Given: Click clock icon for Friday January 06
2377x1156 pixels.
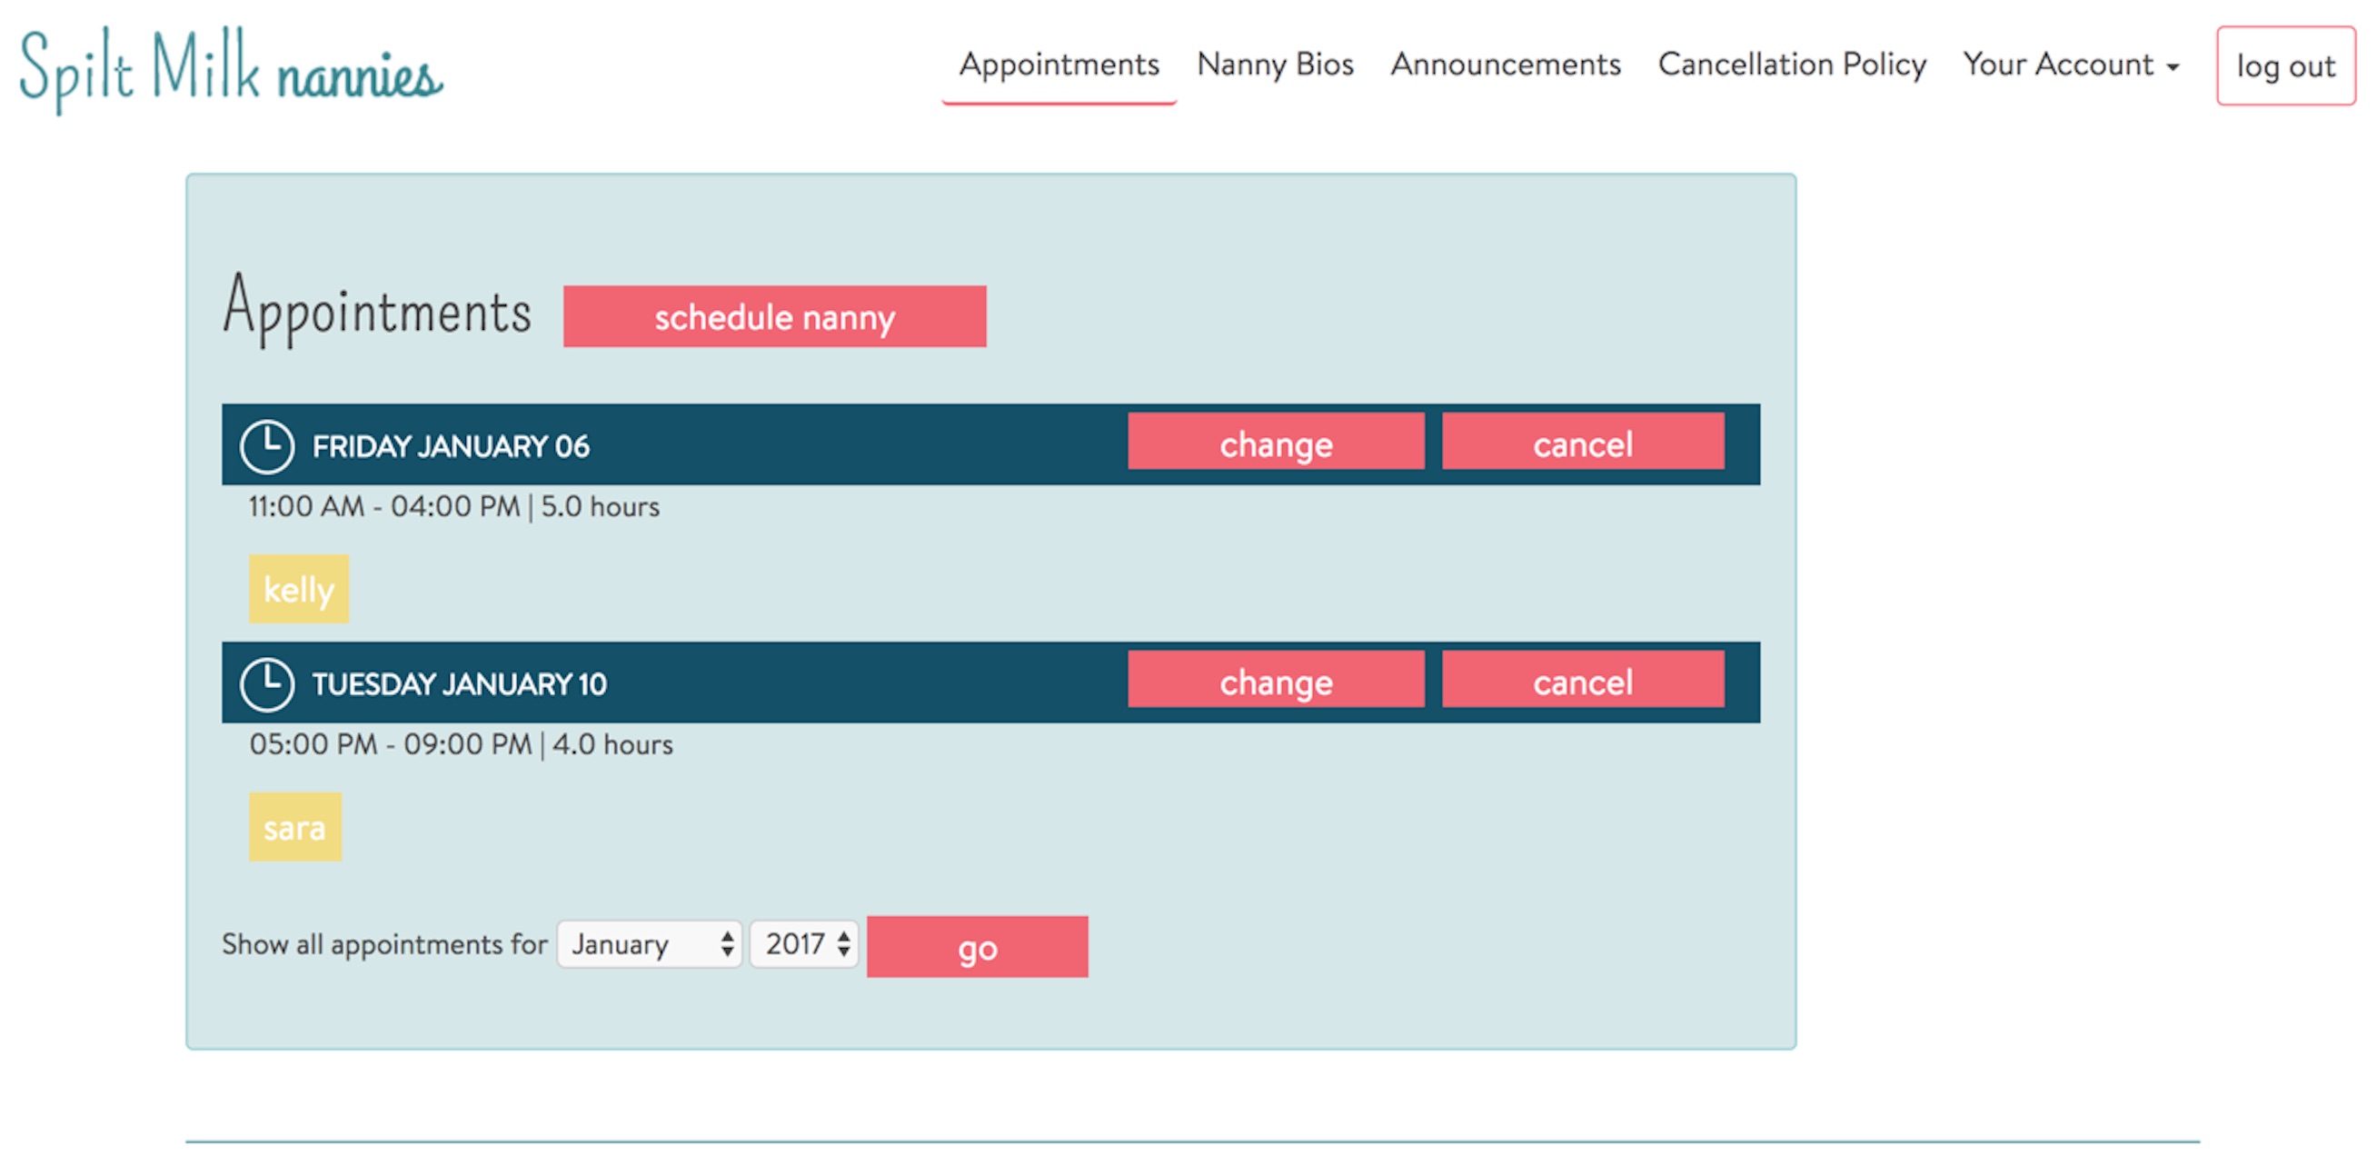Looking at the screenshot, I should pyautogui.click(x=266, y=446).
